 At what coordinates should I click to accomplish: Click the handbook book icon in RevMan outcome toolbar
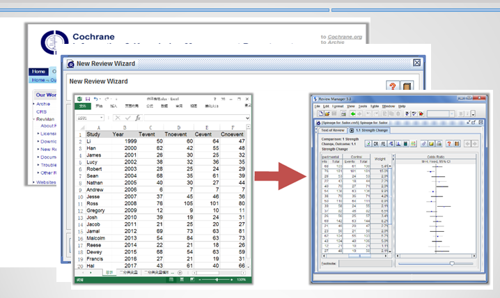[457, 143]
